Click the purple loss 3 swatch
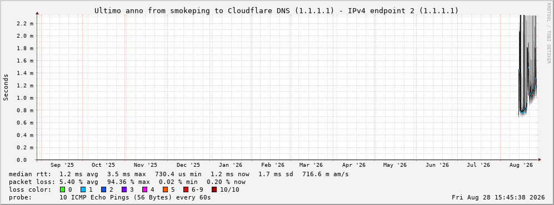Viewport: 554px width, 205px height. point(124,189)
